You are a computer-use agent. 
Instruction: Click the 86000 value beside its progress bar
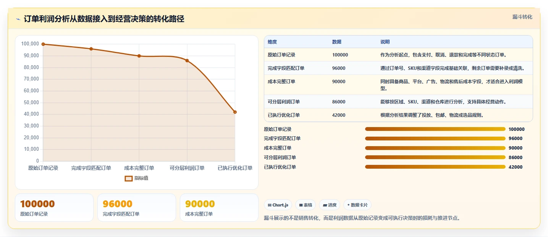(x=516, y=157)
